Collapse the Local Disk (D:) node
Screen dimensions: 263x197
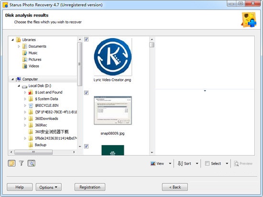tap(19, 86)
